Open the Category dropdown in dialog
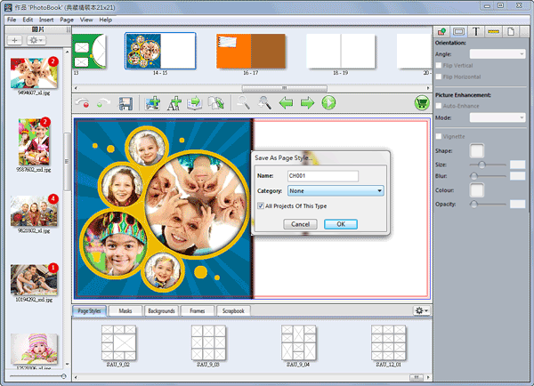The height and width of the screenshot is (386, 534). coord(336,190)
